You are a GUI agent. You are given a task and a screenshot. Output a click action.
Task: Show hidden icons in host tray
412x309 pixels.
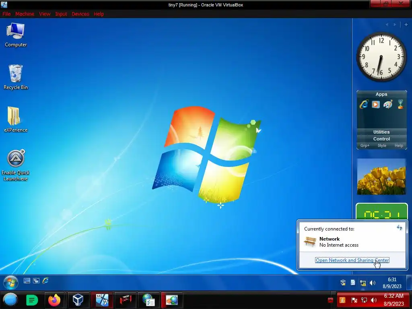click(x=331, y=300)
